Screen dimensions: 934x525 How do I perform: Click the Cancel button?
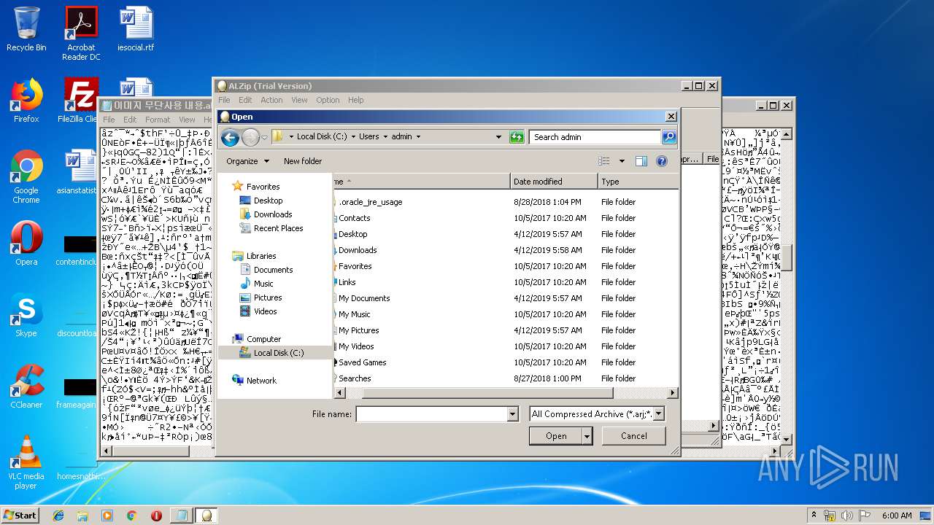[633, 436]
